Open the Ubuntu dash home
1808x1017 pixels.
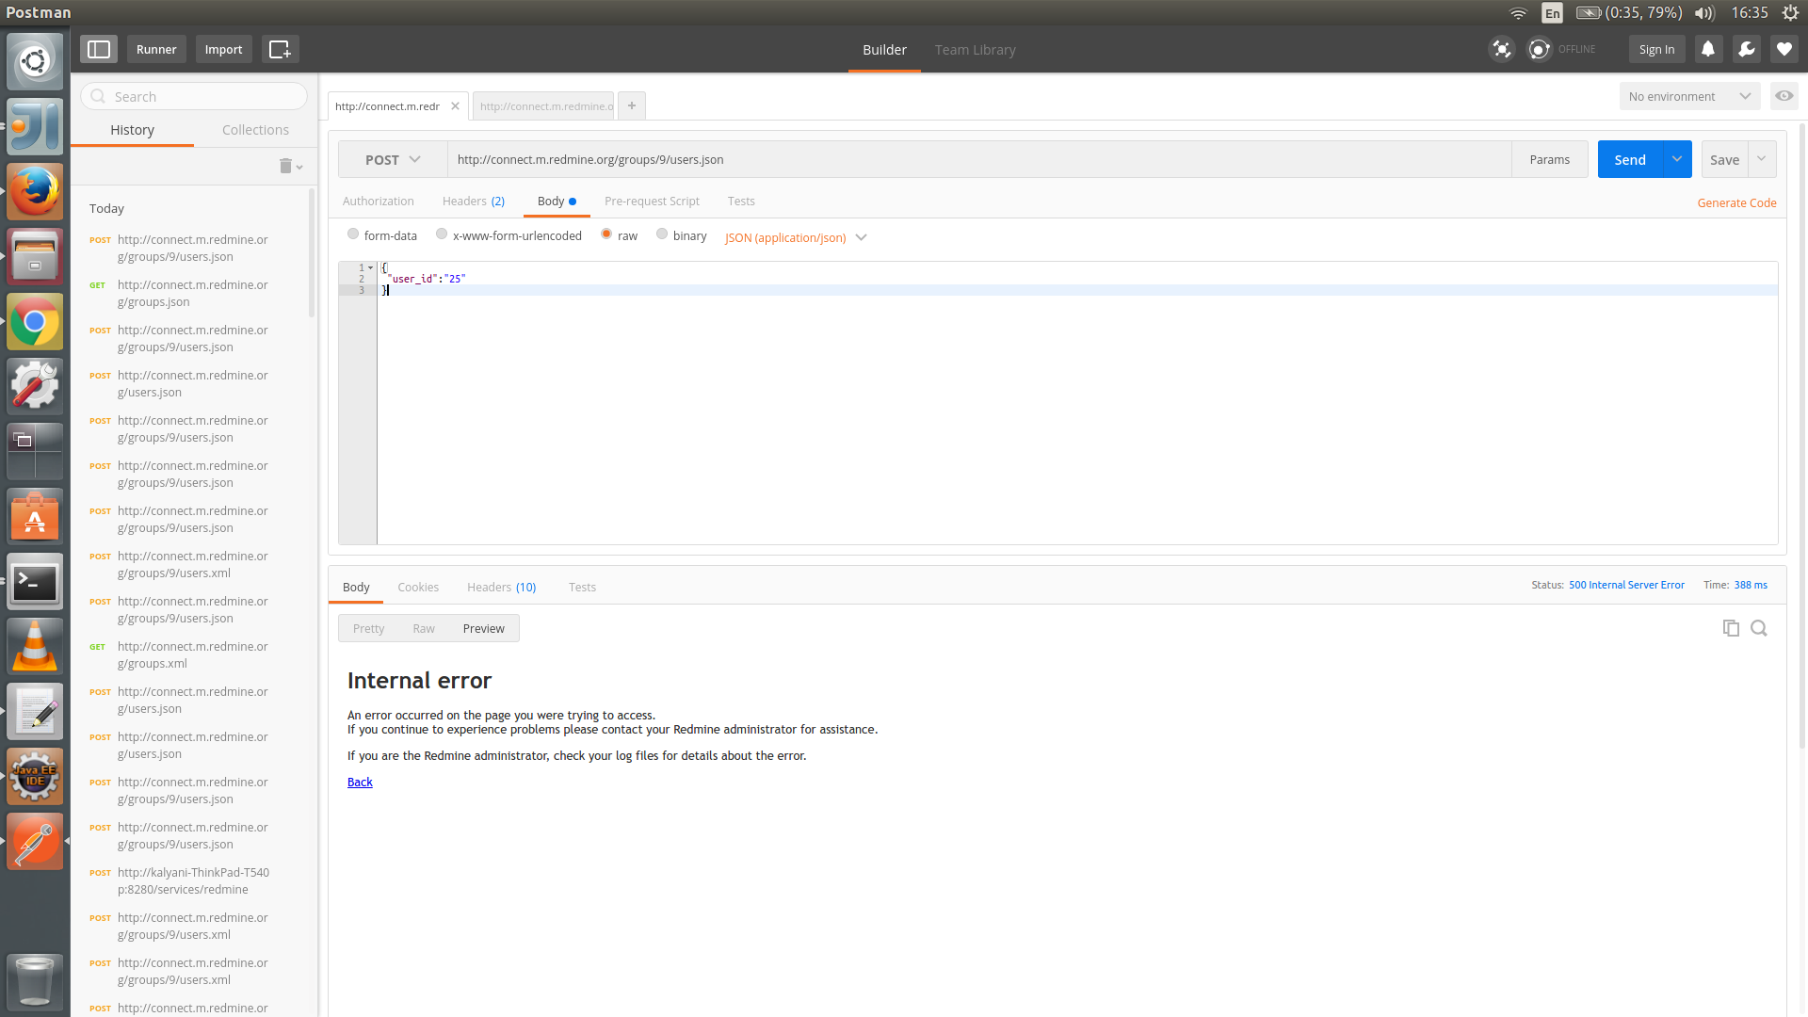click(x=35, y=61)
